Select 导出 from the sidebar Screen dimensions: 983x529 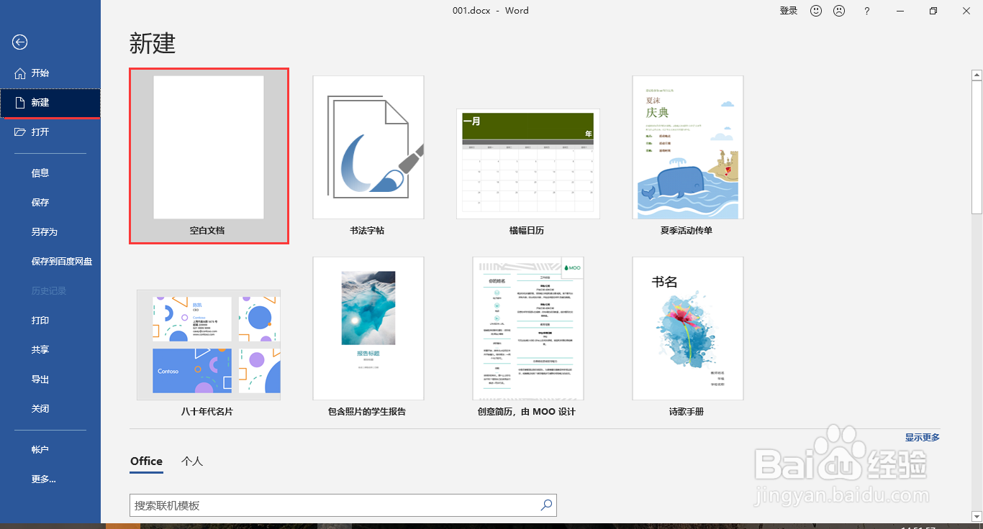40,379
